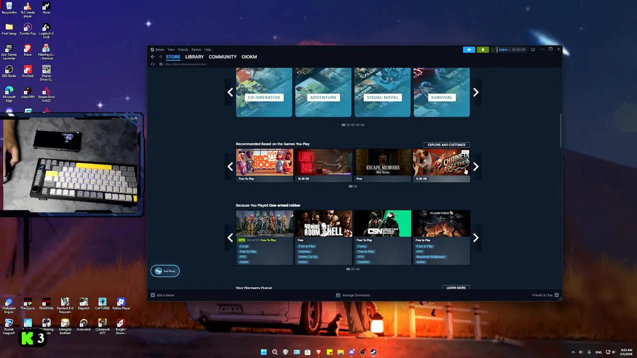
Task: Switch to the COMMUNITY tab
Action: click(x=222, y=57)
